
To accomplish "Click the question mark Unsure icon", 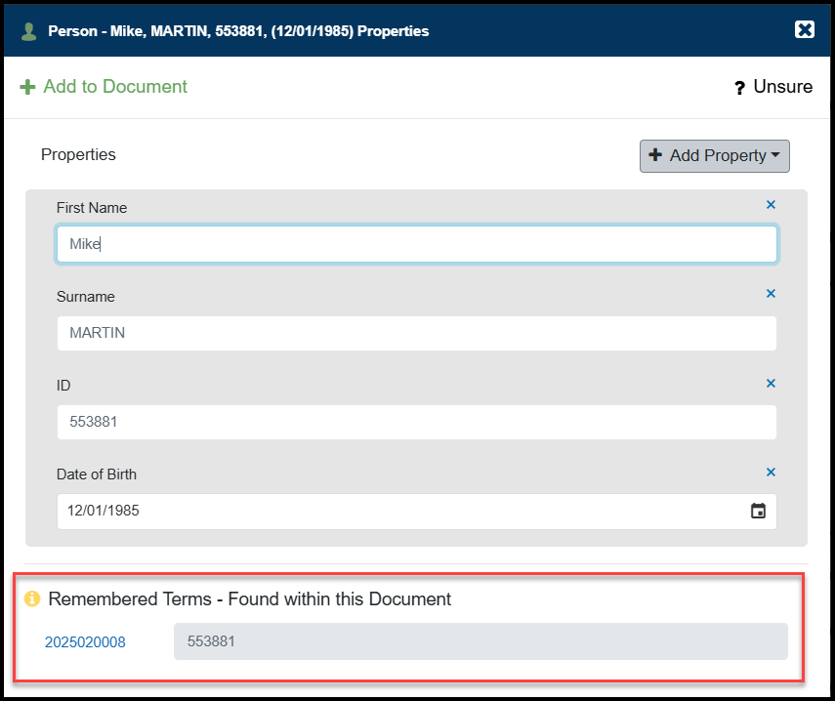I will 739,88.
